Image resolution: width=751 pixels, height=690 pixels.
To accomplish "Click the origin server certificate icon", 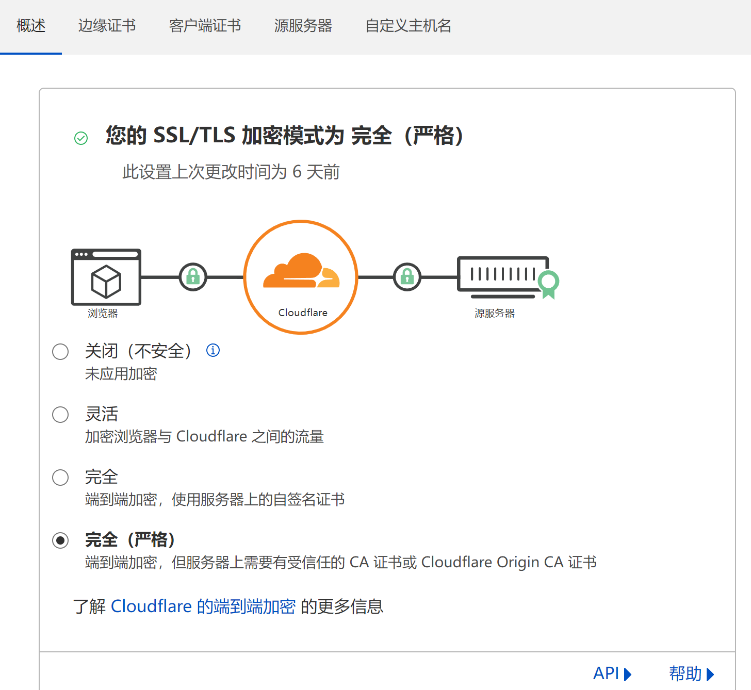I will tap(548, 284).
